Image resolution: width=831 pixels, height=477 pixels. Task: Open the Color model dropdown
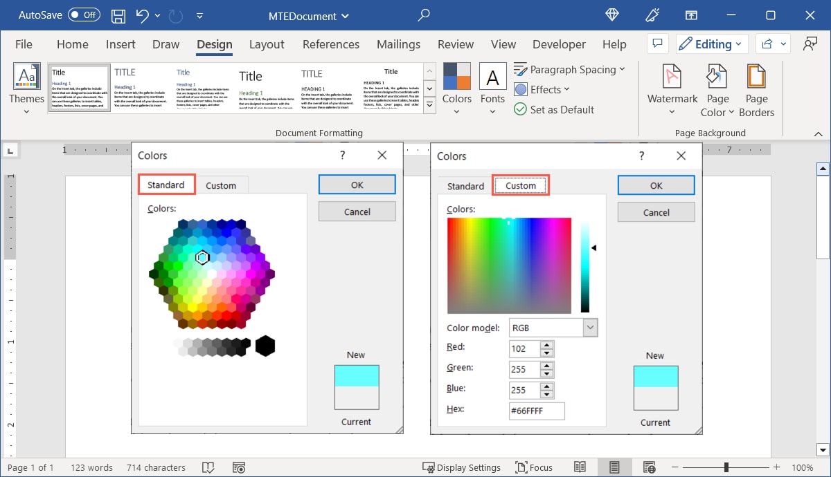click(591, 327)
